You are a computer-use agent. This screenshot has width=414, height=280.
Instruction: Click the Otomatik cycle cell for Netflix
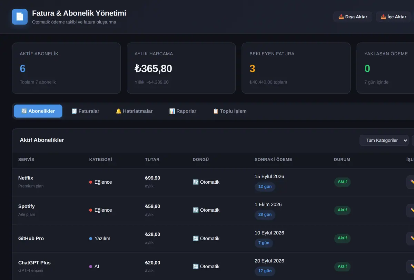coord(206,182)
